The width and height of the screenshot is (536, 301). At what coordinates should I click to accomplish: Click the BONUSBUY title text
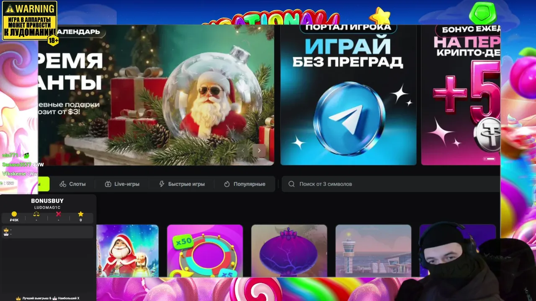point(47,201)
